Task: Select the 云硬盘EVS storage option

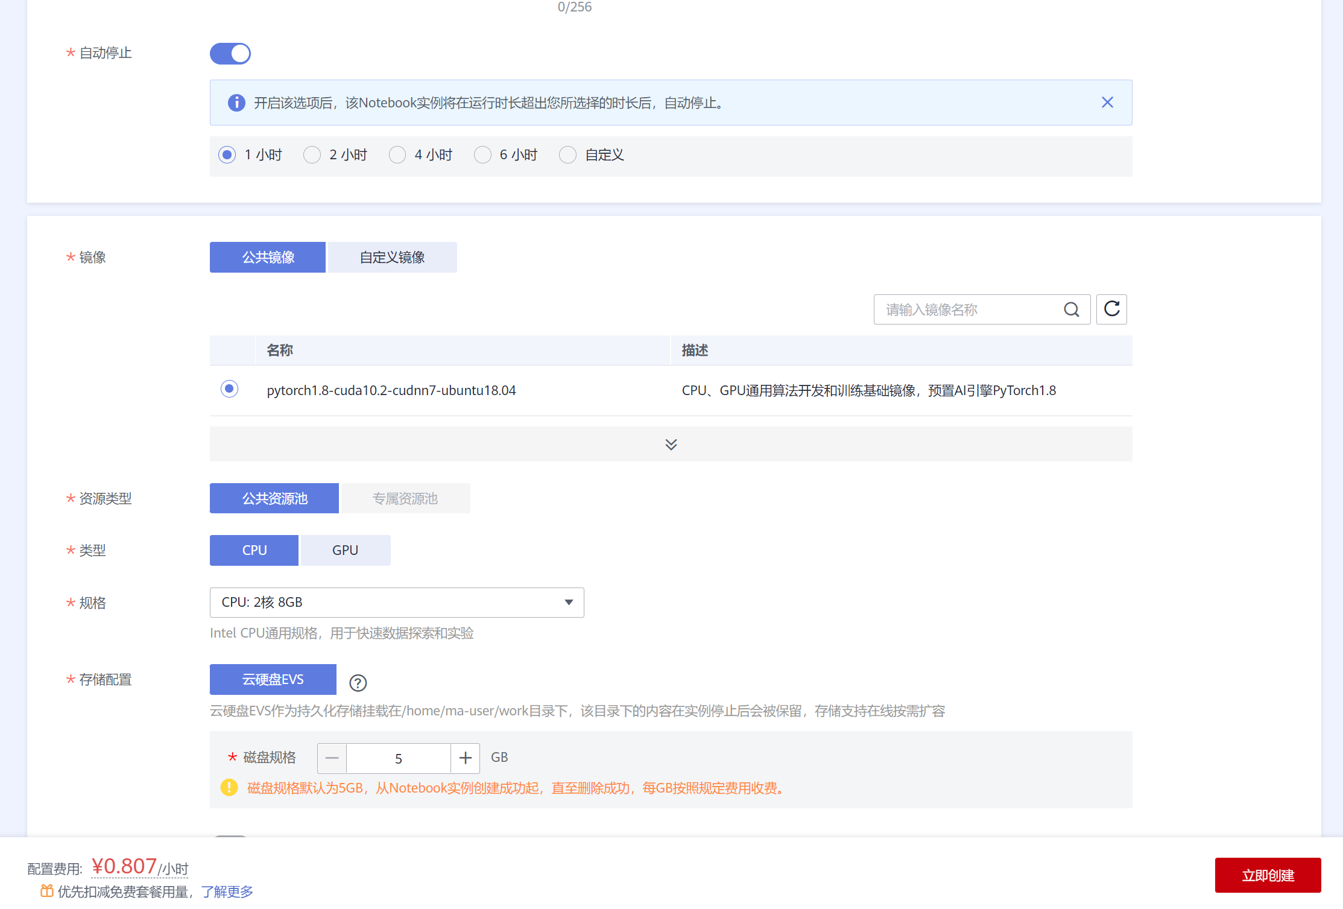Action: [273, 679]
